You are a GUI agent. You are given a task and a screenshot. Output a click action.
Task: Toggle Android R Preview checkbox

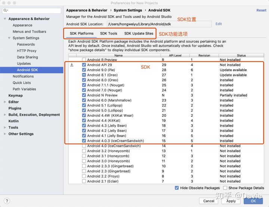(84, 60)
